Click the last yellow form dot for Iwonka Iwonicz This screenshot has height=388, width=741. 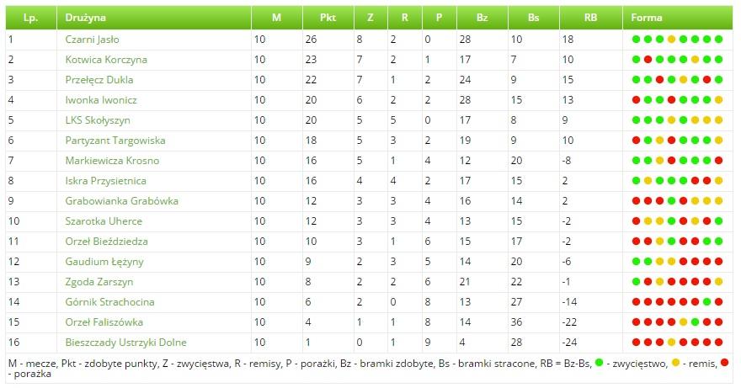(x=719, y=100)
